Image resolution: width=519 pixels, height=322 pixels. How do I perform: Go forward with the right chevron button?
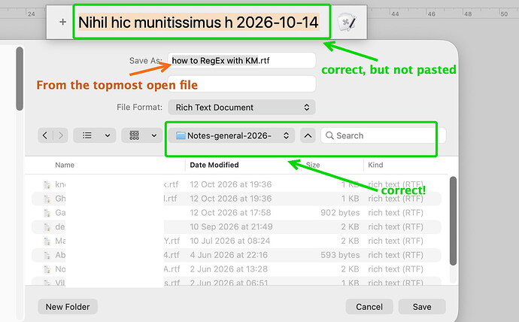coord(61,135)
